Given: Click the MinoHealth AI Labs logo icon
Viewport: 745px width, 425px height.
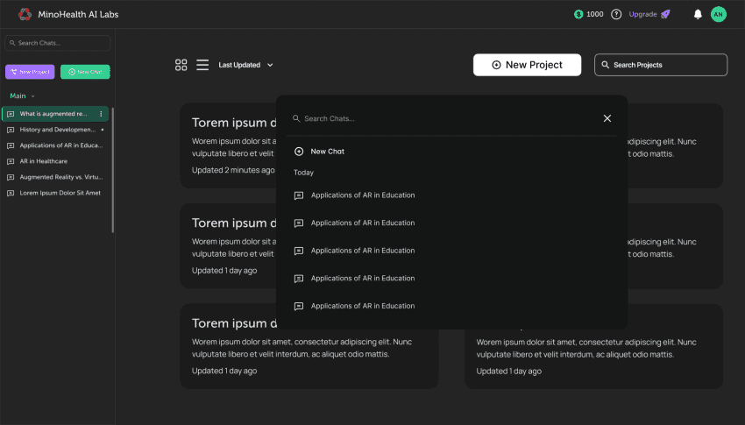Looking at the screenshot, I should pyautogui.click(x=25, y=14).
